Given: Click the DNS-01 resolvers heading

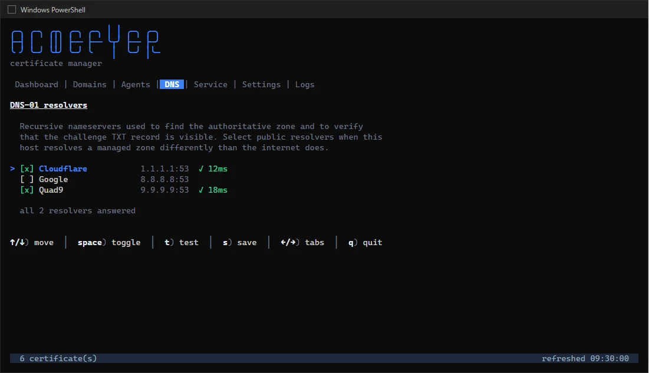Looking at the screenshot, I should tap(48, 105).
